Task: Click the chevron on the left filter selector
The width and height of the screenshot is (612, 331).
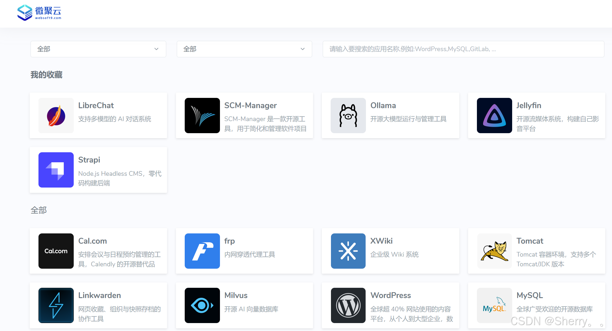Action: 156,49
